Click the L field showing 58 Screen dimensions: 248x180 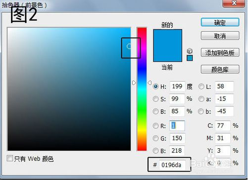(x=224, y=86)
